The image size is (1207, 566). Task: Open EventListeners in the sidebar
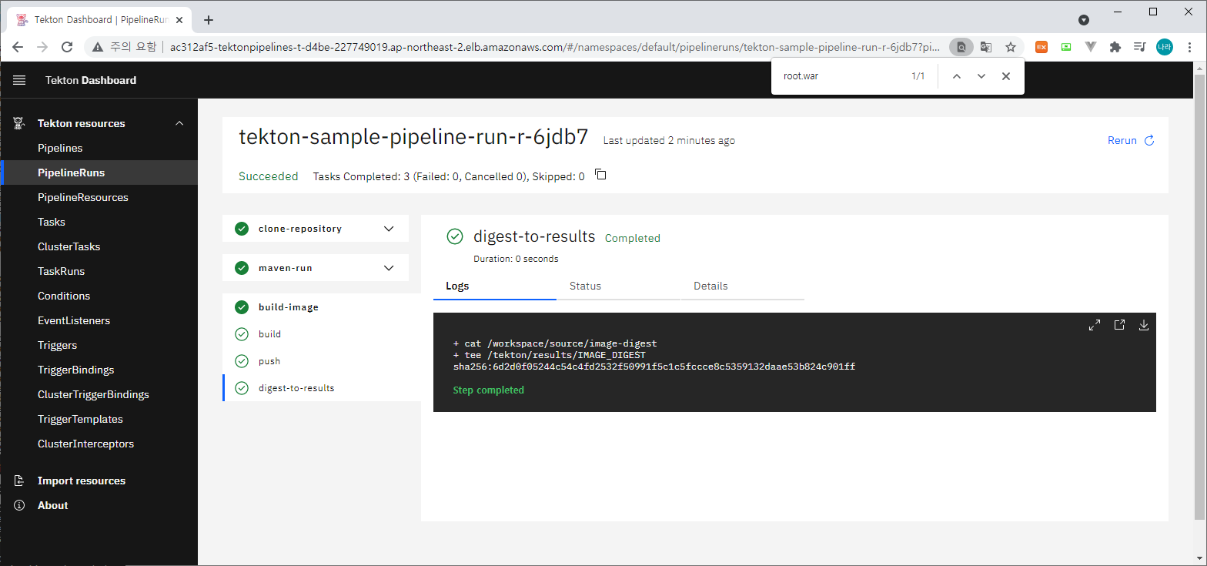tap(99, 320)
